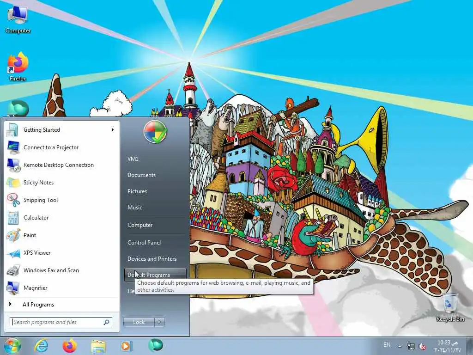The width and height of the screenshot is (473, 355).
Task: Open Windows Media Player from the taskbar
Action: [x=126, y=346]
